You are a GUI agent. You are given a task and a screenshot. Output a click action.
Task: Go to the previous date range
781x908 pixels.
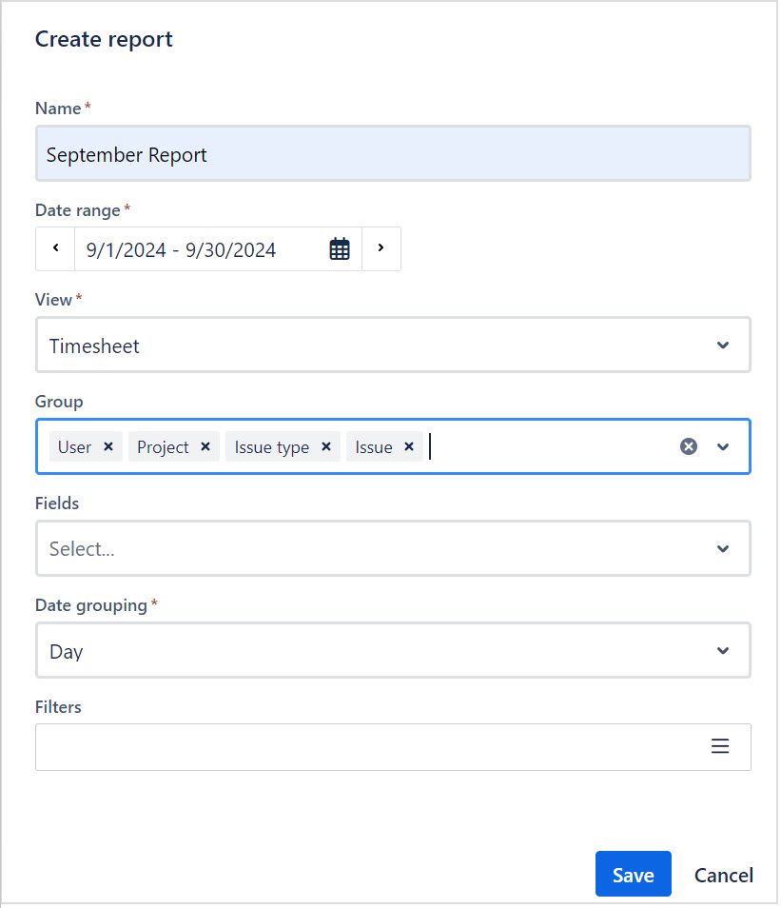coord(54,248)
